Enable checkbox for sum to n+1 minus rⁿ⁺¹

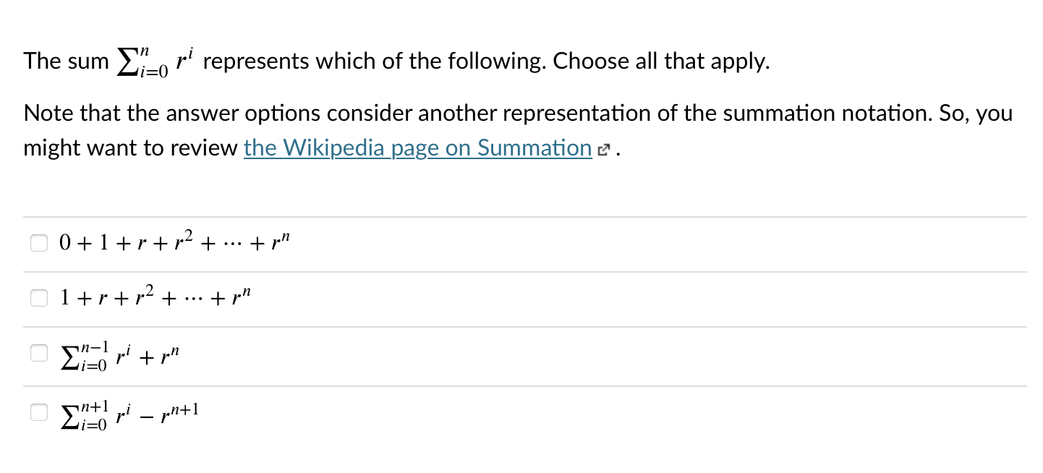(x=39, y=412)
